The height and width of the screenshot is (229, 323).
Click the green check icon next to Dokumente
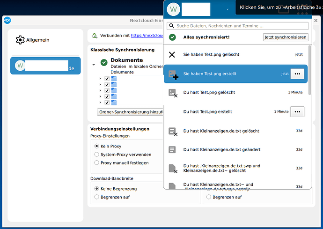(x=104, y=62)
